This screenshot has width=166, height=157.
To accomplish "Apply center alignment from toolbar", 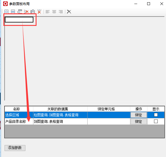I will (x=54, y=12).
